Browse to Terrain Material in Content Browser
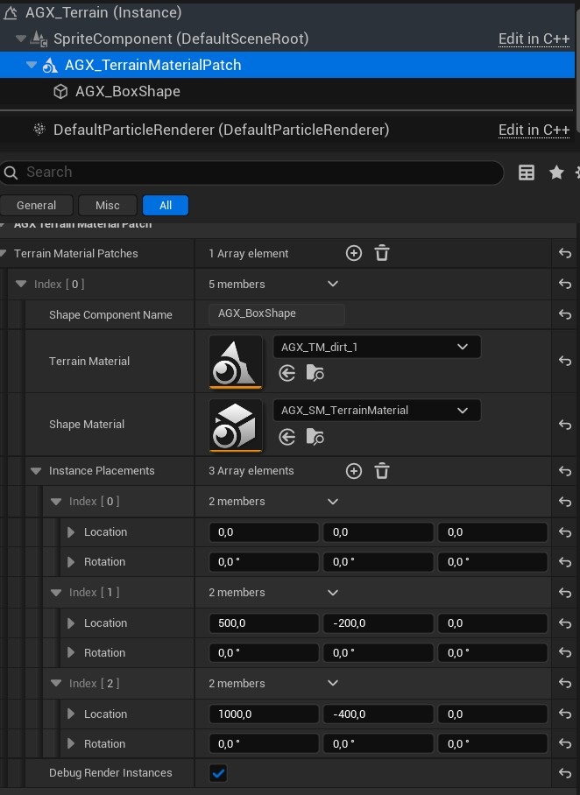The width and height of the screenshot is (580, 795). (x=315, y=374)
